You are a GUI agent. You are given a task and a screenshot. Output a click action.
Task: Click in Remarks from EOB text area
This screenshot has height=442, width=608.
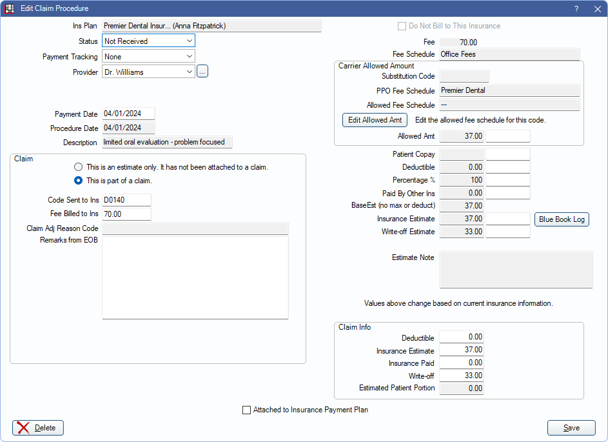pos(195,277)
